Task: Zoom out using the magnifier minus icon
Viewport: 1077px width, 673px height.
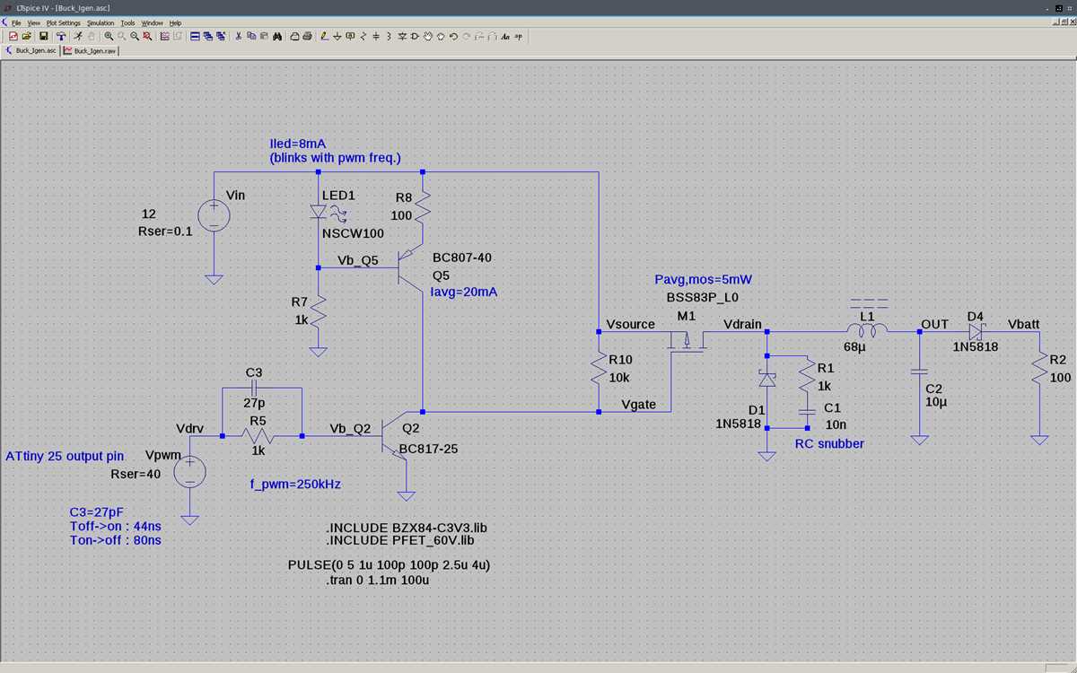Action: point(134,36)
